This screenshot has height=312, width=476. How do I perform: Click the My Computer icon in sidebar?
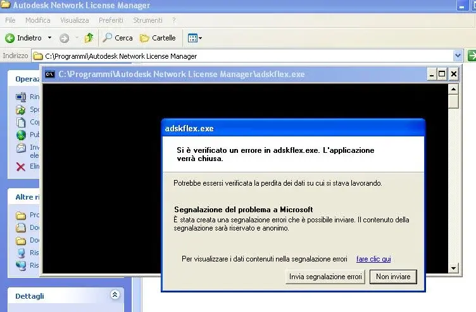tap(21, 253)
